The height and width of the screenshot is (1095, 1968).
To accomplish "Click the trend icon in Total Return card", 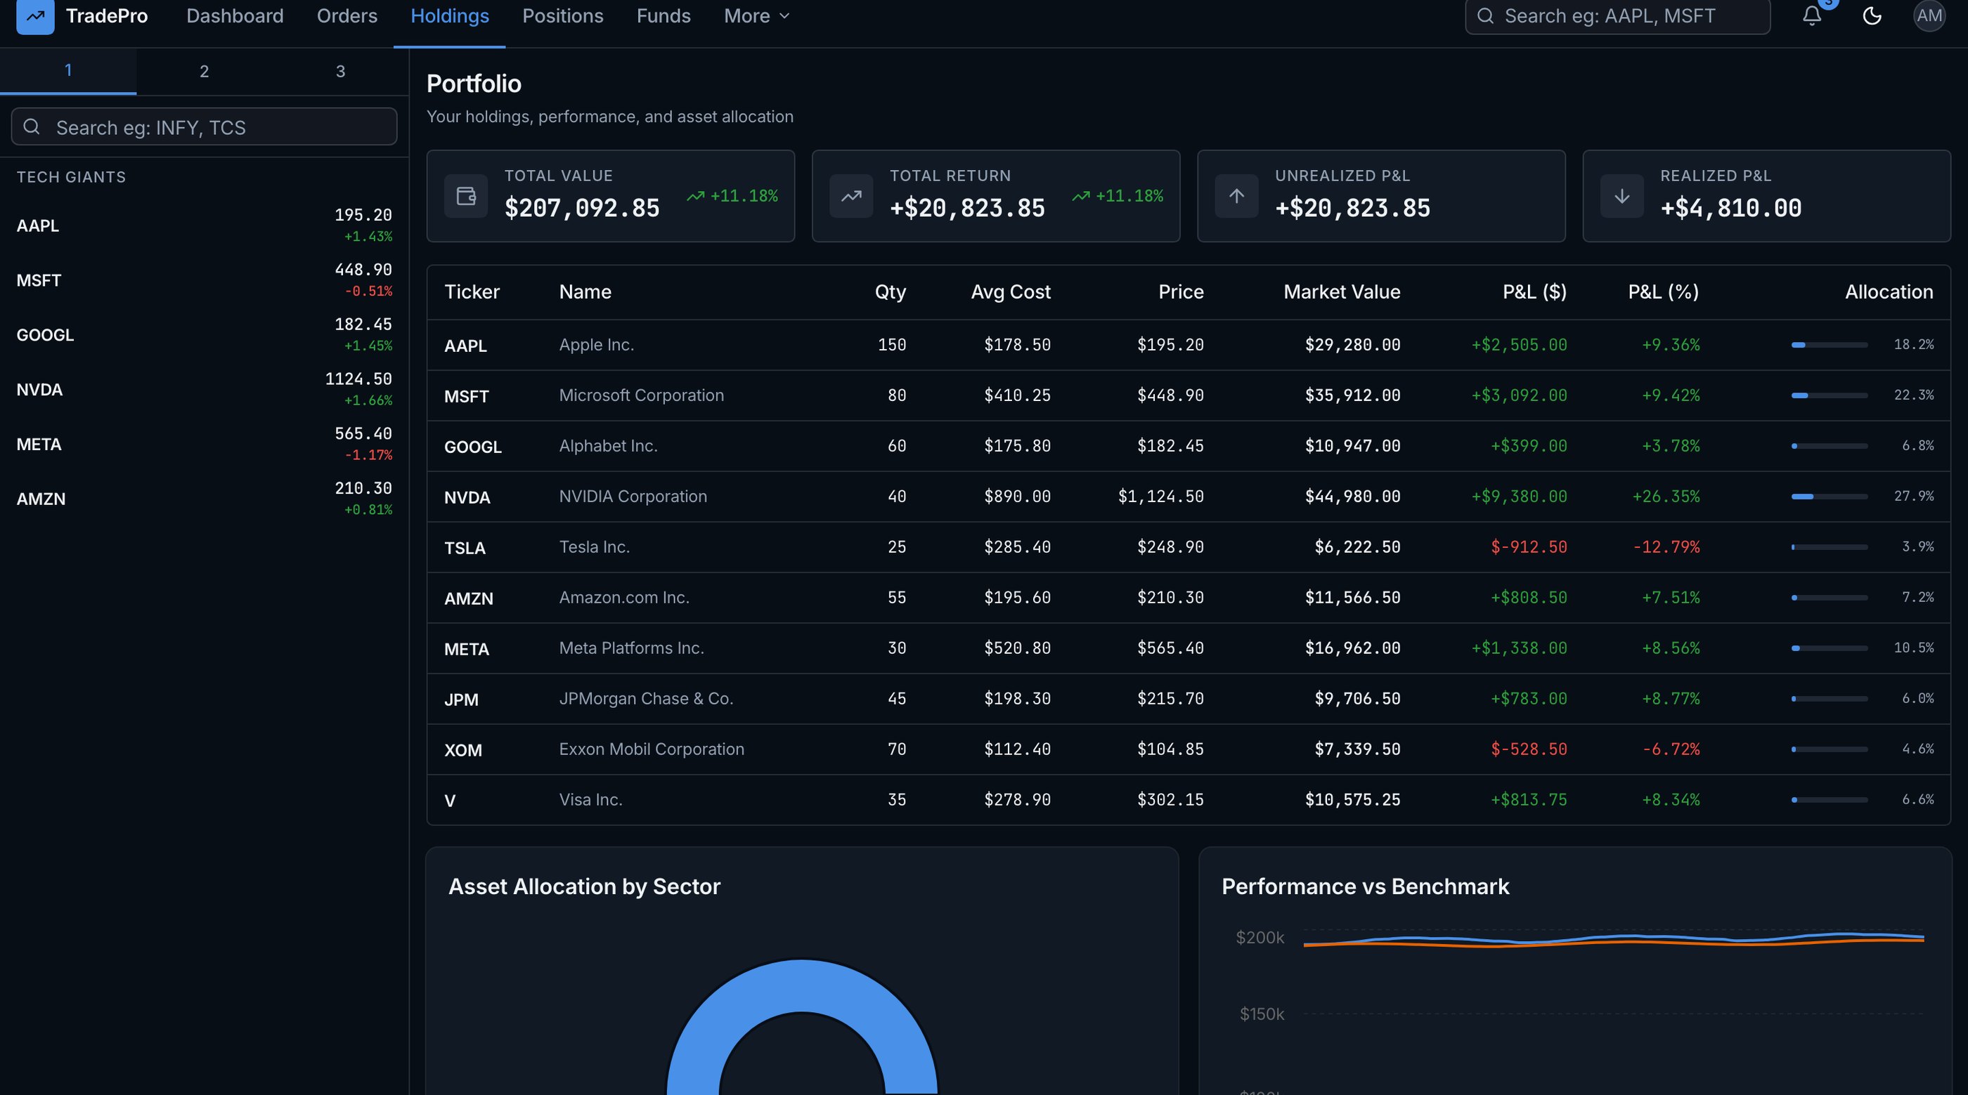I will tap(851, 196).
